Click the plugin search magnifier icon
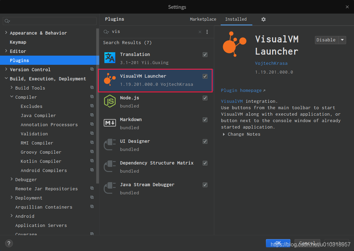The image size is (354, 251). (x=106, y=32)
